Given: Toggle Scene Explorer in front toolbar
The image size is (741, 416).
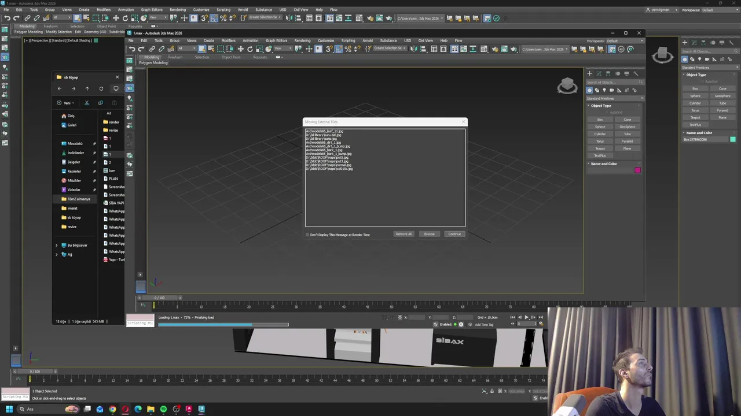Looking at the screenshot, I should coord(434,49).
